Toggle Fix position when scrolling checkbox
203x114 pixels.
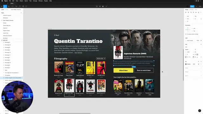tap(186, 34)
